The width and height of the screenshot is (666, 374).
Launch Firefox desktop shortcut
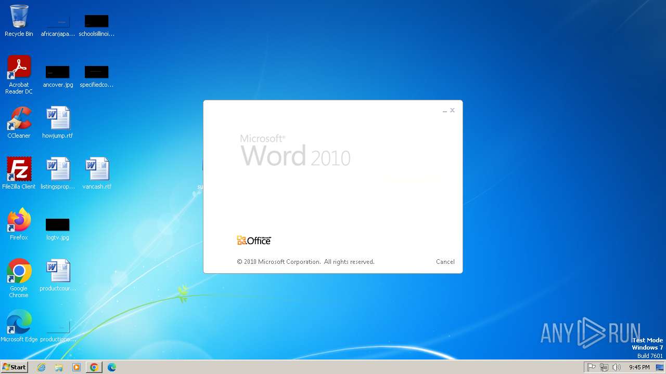click(19, 224)
